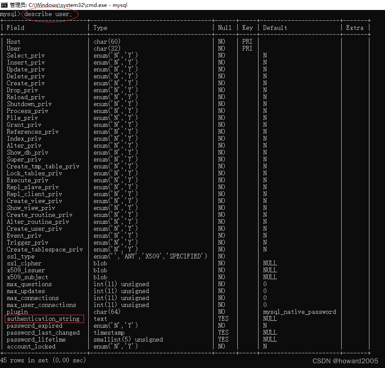
Task: Select the 'plugin' field
Action: (17, 312)
